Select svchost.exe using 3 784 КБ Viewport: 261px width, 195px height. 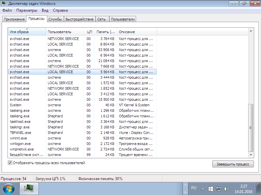coord(82,39)
